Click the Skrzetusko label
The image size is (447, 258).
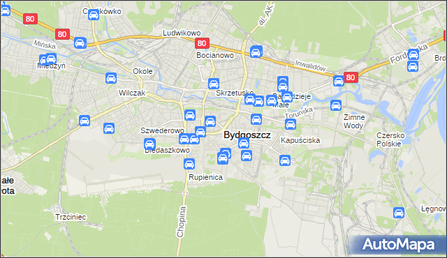click(x=235, y=93)
